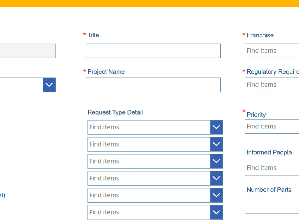Click the fourth Request Type Detail dropdown arrow
299x224 pixels.
[216, 178]
